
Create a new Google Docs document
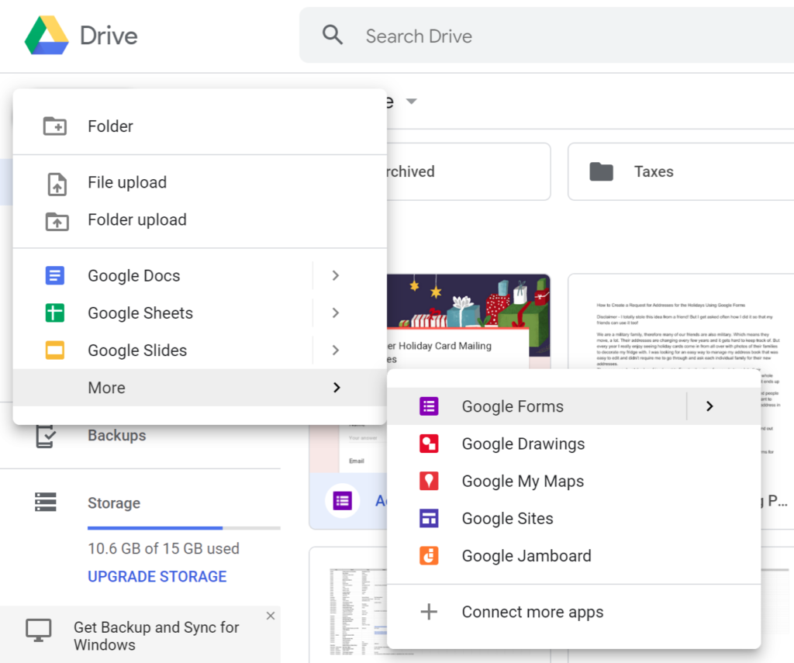(162, 275)
